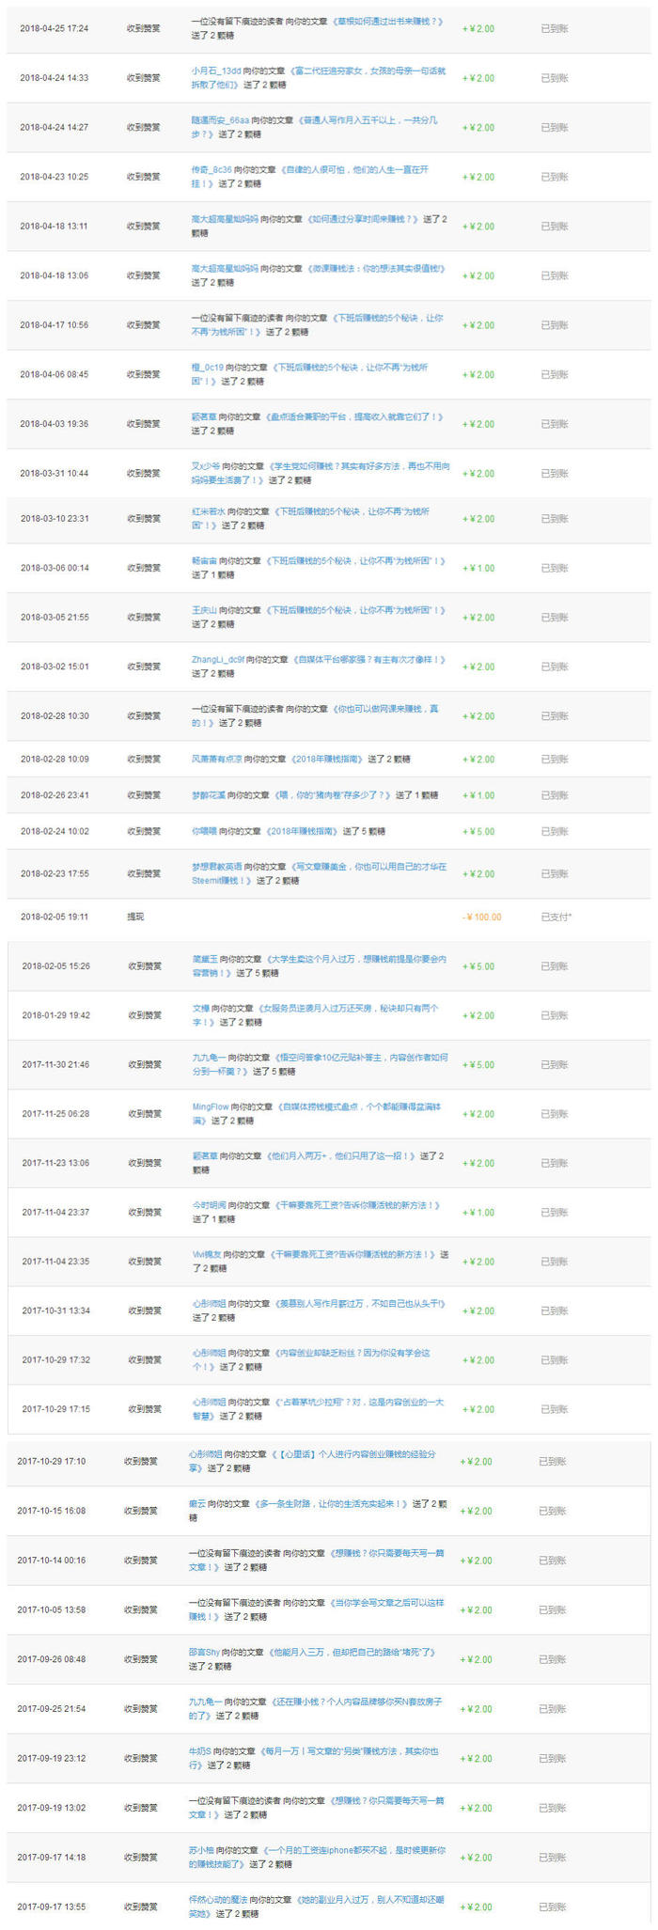Image resolution: width=658 pixels, height=1930 pixels.
Task: Open article 《他们月入两万+，他们只用了这一招！》
Action: [340, 1157]
